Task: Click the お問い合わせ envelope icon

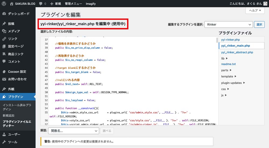Action: [x=4, y=79]
